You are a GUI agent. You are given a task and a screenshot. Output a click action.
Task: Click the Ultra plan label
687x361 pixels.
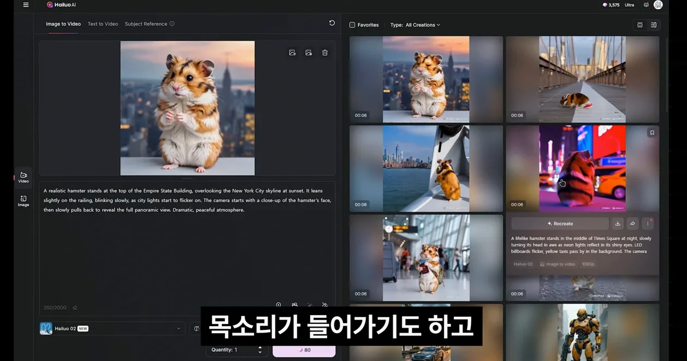[x=630, y=5]
